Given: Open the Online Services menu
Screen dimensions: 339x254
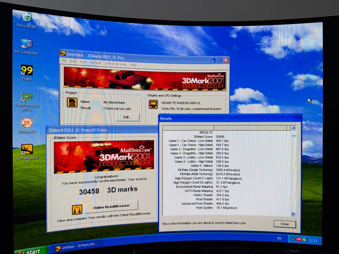Looking at the screenshot, I should click(116, 64).
